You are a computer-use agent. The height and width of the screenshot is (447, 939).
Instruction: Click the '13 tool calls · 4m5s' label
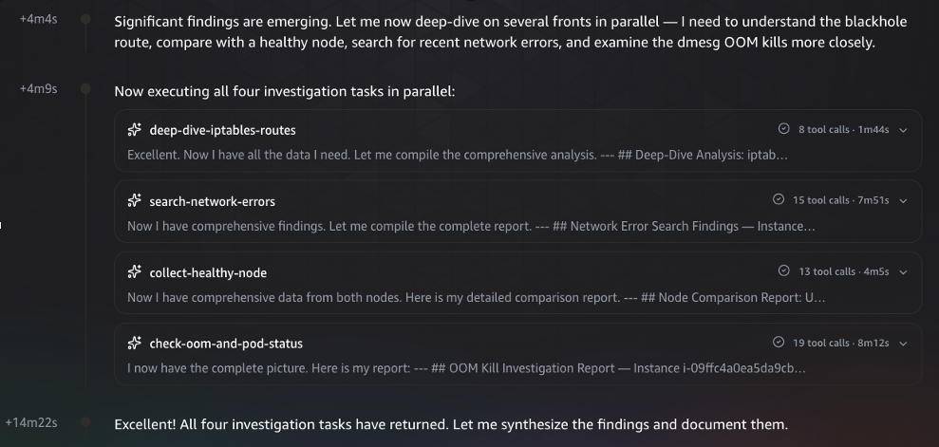tap(843, 271)
